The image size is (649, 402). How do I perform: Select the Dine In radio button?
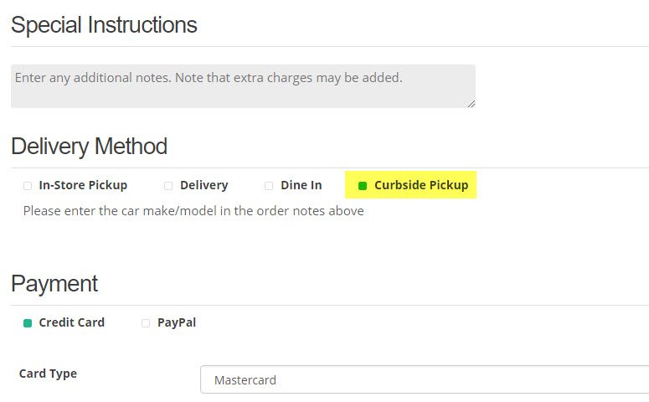point(269,185)
